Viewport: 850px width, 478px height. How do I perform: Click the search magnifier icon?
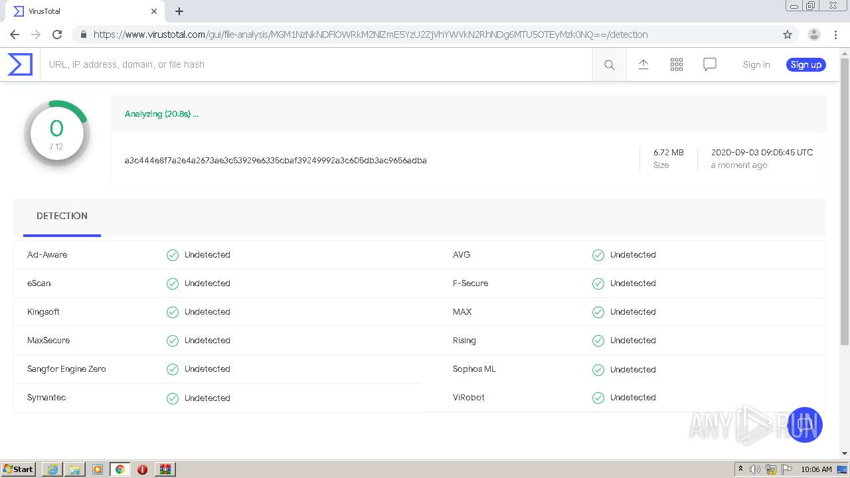point(609,64)
